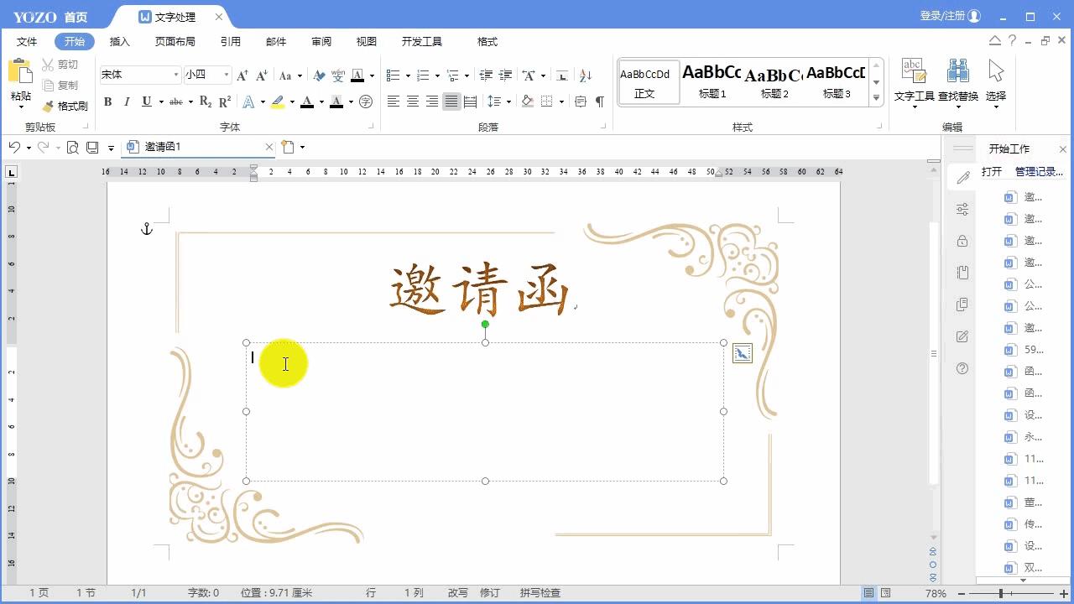1074x604 pixels.
Task: Show paragraph marks with the ¶ icon
Action: coord(598,101)
